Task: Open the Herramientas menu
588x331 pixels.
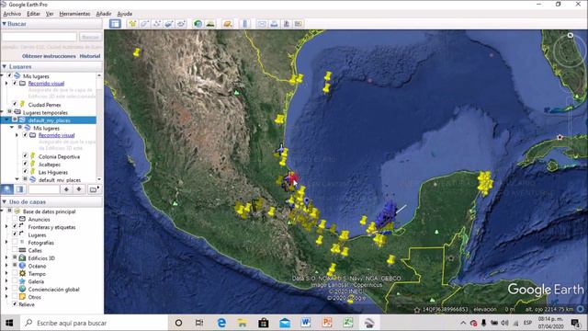Action: click(x=74, y=14)
